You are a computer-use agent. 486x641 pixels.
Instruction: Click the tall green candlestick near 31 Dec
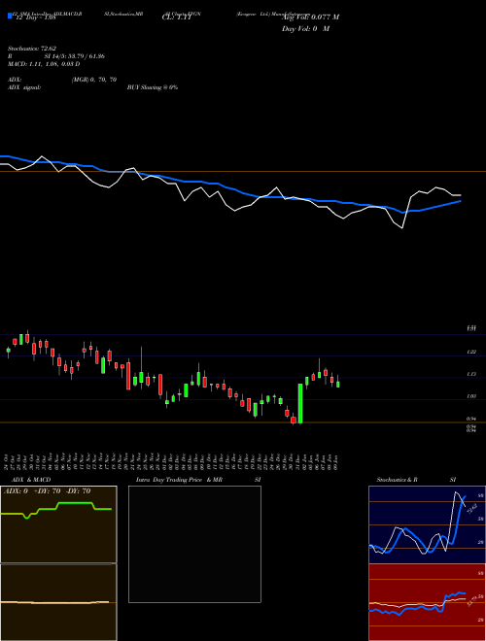coord(300,403)
